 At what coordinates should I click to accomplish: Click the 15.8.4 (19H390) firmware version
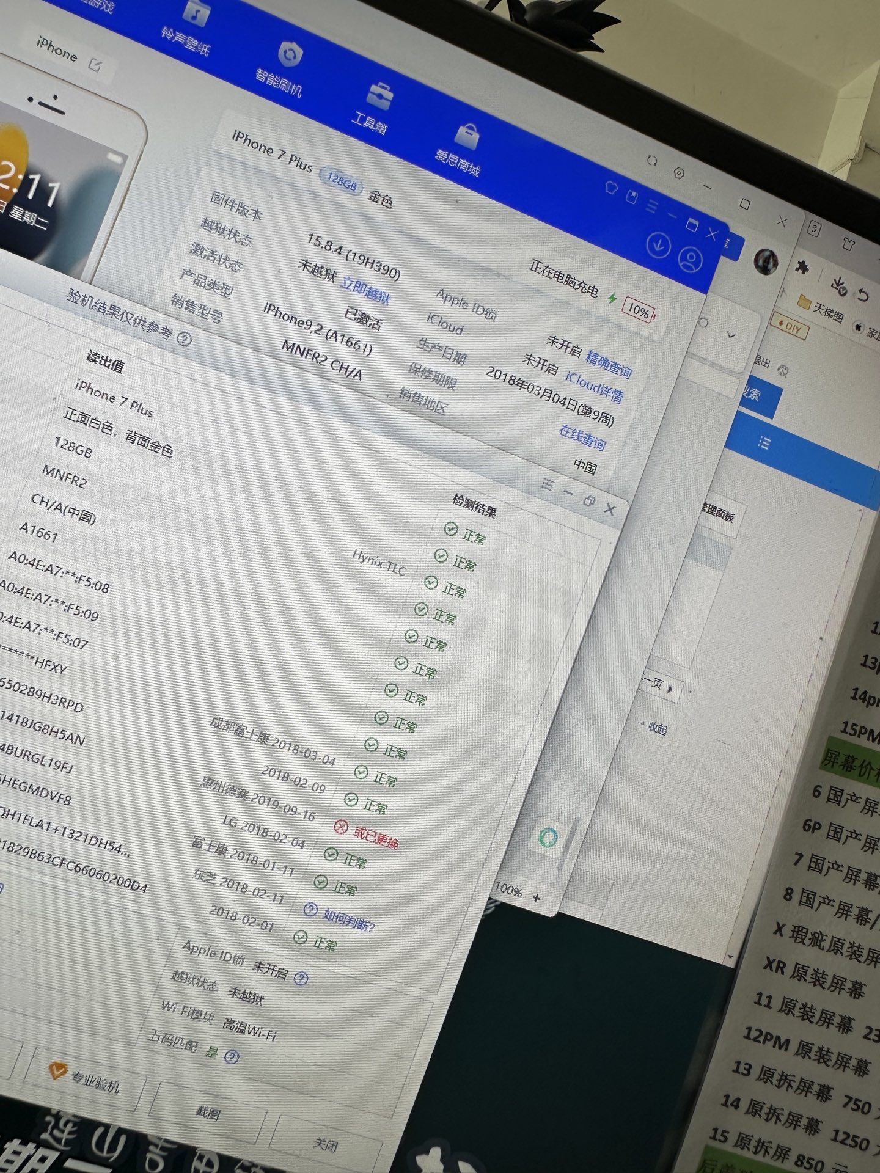pyautogui.click(x=353, y=257)
